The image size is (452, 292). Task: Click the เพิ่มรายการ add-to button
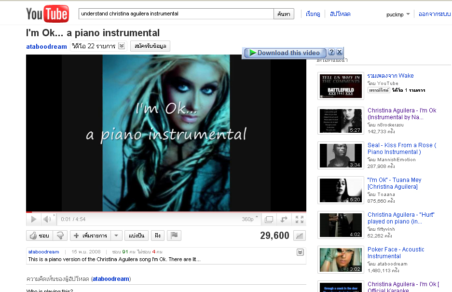[x=91, y=236]
